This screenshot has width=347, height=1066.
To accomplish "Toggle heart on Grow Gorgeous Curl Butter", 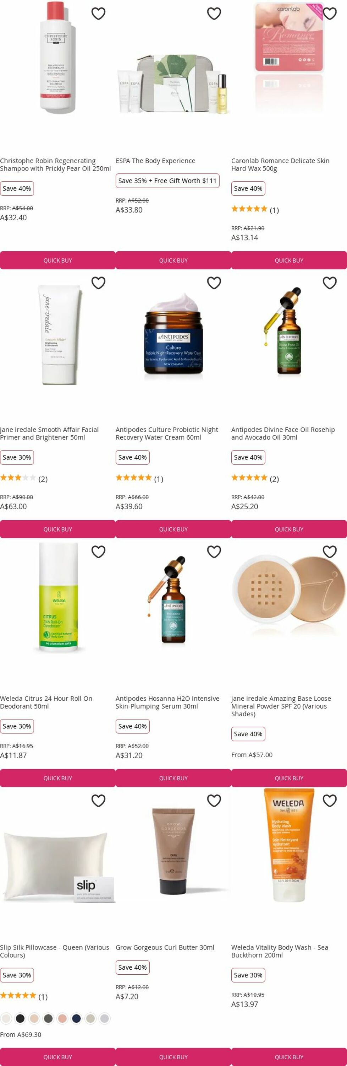I will (x=214, y=801).
